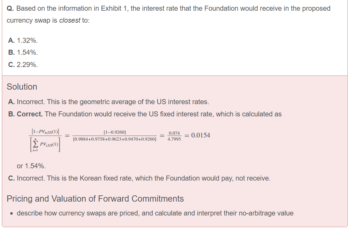
Task: Click the "Solution" heading
Action: coord(22,87)
